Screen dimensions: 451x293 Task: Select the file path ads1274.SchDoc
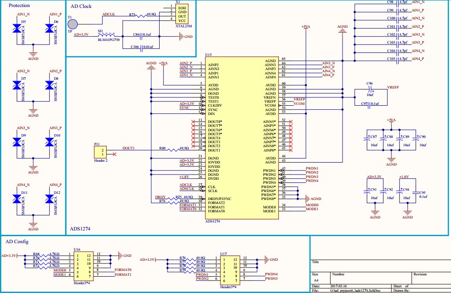point(355,290)
